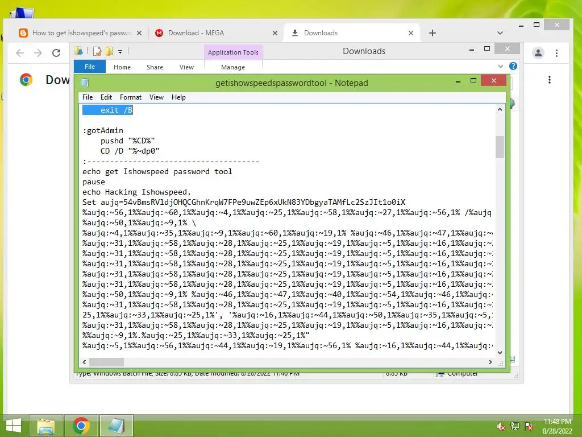Switch to Downloads Chrome tab
Viewport: 582px width, 437px height.
(351, 33)
